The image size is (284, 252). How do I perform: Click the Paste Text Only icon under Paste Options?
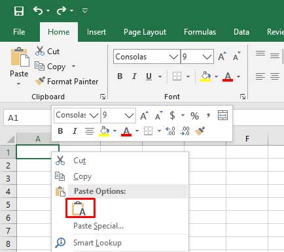point(80,208)
